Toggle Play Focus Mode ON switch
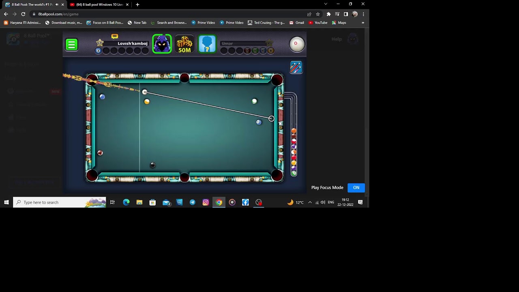 (356, 188)
